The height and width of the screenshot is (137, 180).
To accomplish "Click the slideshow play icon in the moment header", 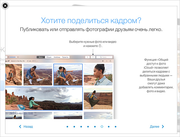I will pyautogui.click(x=103, y=61).
